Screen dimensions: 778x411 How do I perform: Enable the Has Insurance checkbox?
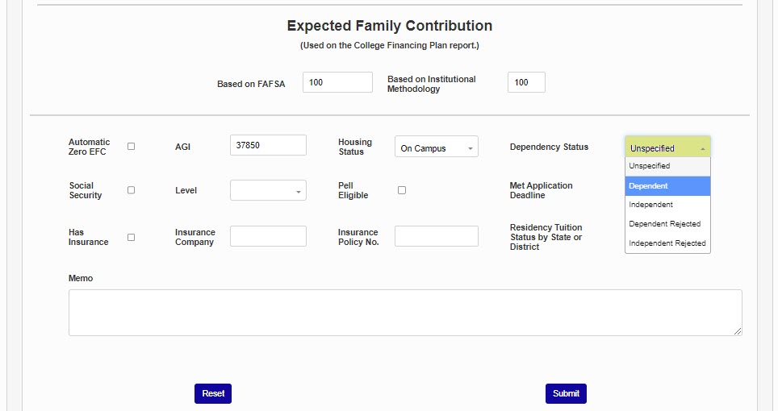[x=132, y=237]
